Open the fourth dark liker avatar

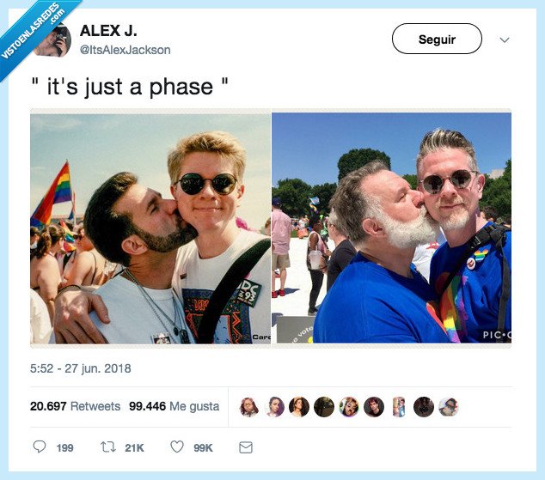pyautogui.click(x=324, y=407)
